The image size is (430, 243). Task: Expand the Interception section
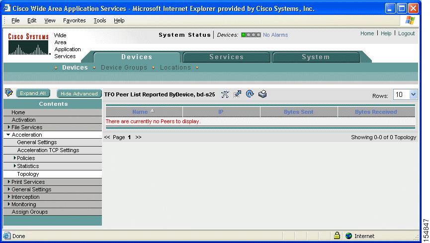(9, 196)
